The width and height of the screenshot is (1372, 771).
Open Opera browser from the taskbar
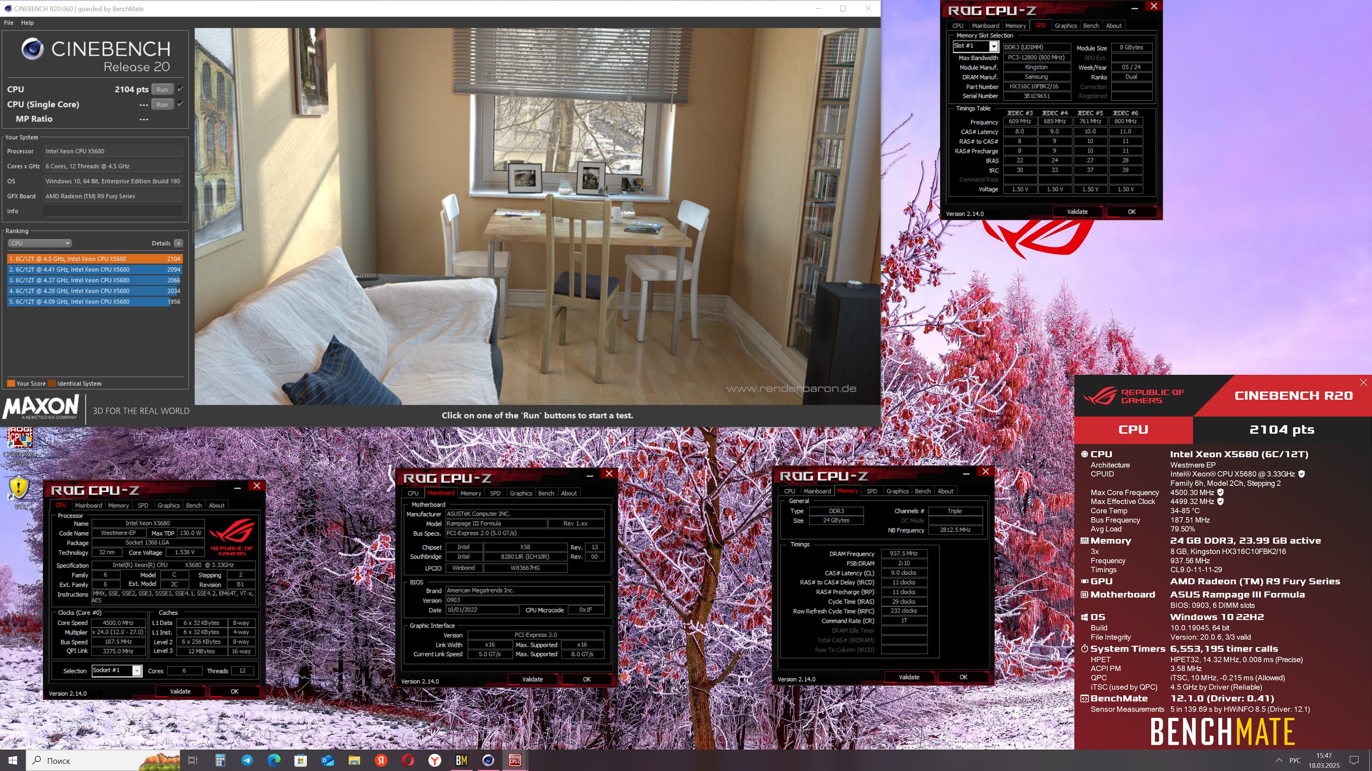[x=408, y=760]
